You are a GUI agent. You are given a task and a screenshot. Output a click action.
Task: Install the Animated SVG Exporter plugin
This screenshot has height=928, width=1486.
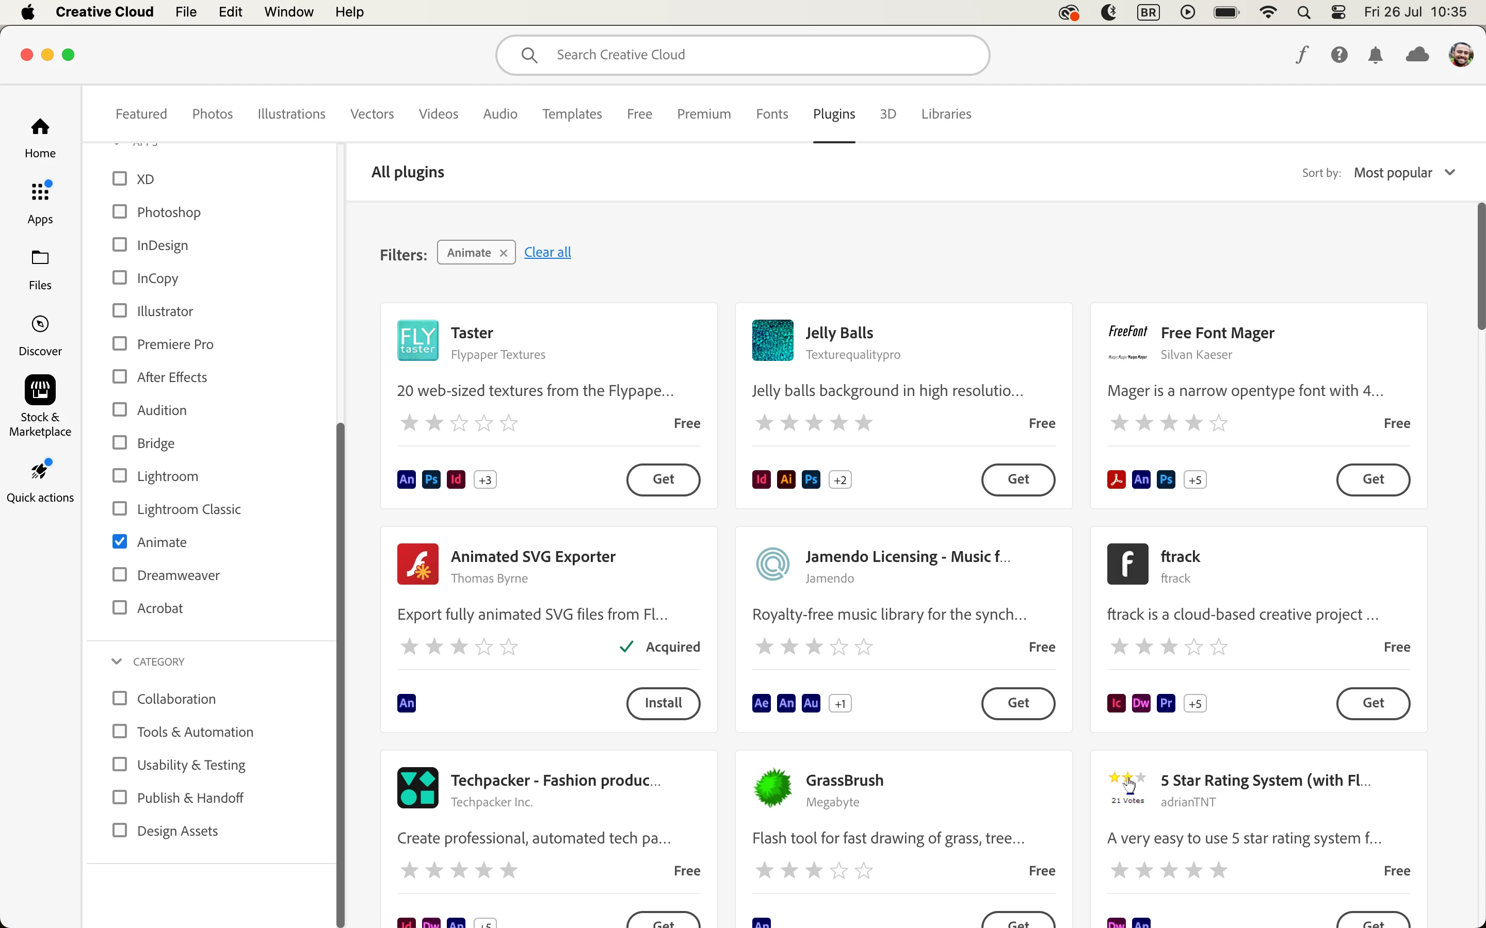coord(663,703)
